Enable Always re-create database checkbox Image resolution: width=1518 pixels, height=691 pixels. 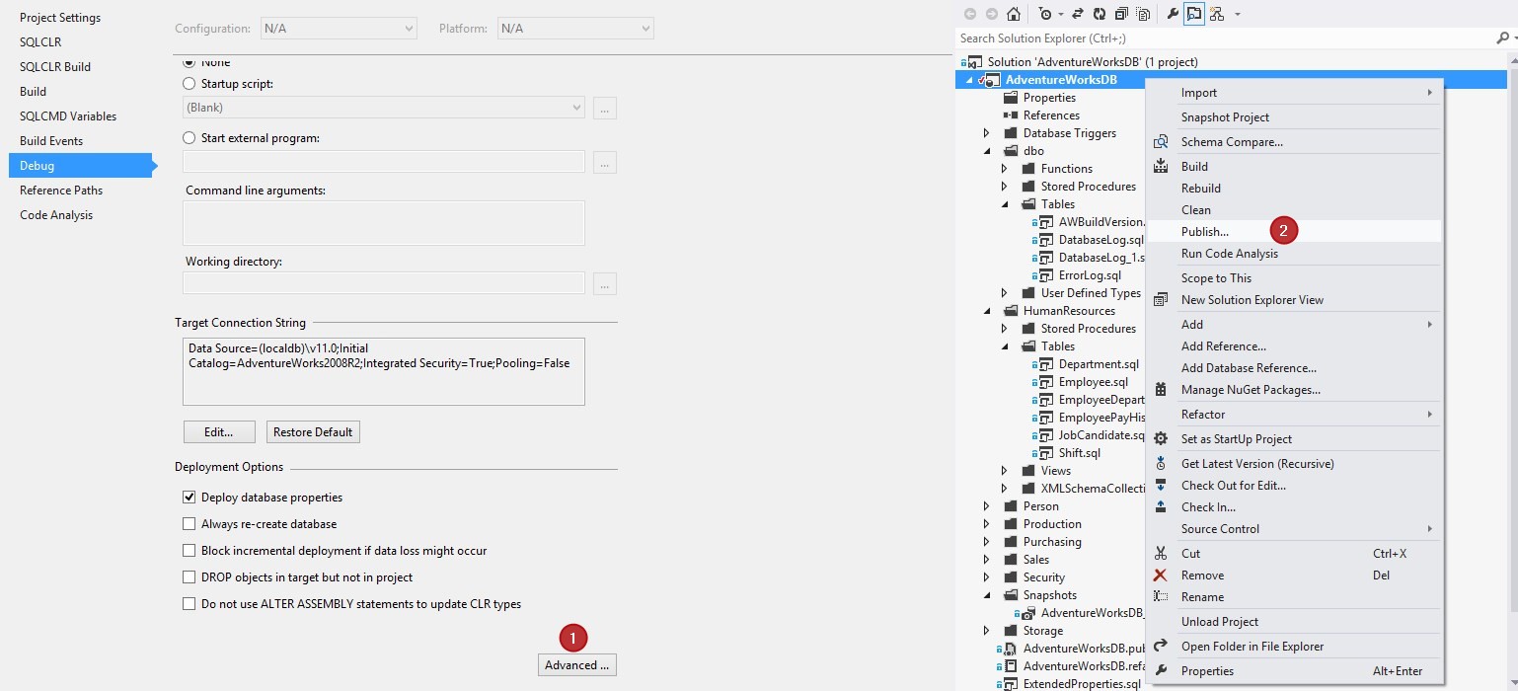tap(190, 524)
